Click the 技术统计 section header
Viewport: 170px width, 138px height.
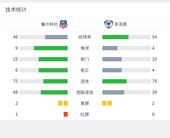[x=16, y=10]
